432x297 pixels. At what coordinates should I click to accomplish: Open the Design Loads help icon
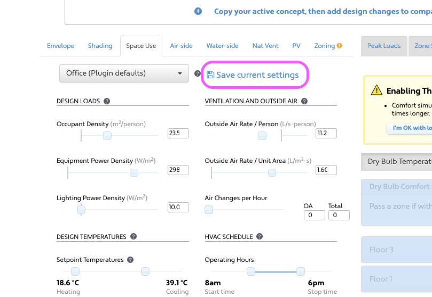[x=107, y=101]
